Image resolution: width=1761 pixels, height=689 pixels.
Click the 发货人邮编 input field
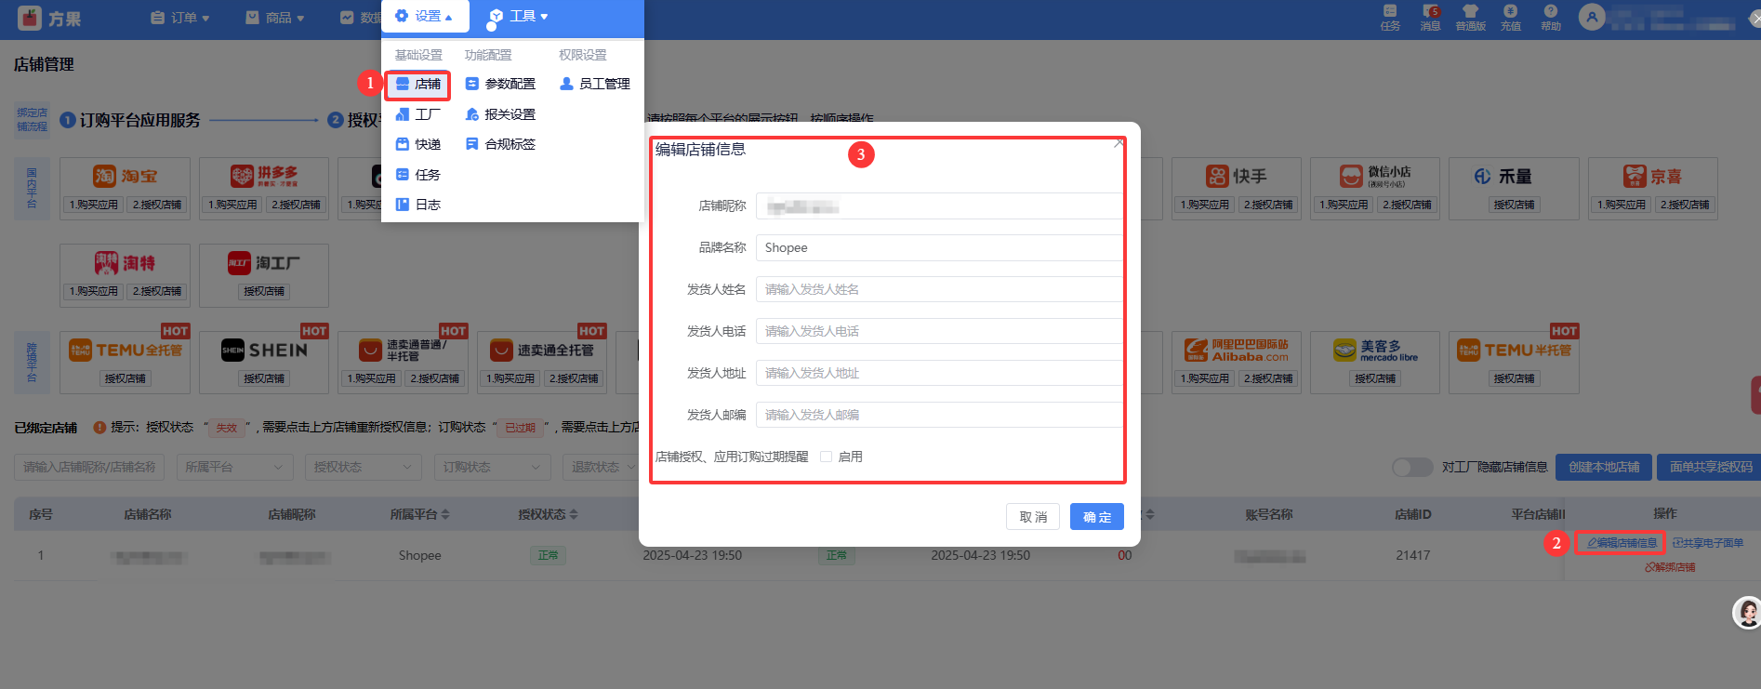939,415
